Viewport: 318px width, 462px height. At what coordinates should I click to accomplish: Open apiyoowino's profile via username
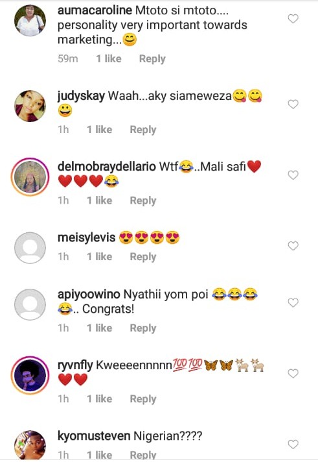89,294
